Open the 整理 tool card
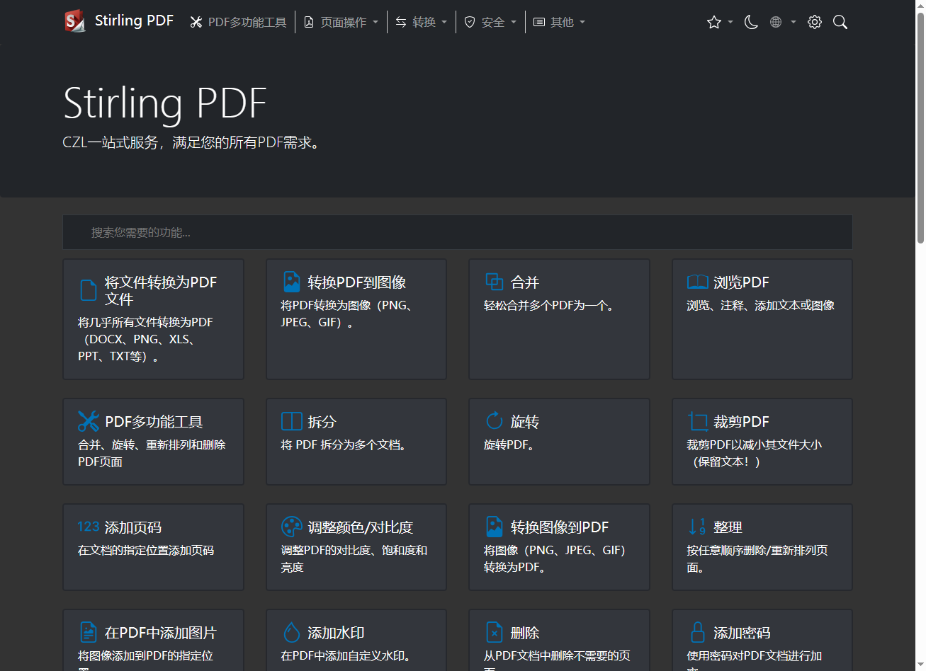 762,547
